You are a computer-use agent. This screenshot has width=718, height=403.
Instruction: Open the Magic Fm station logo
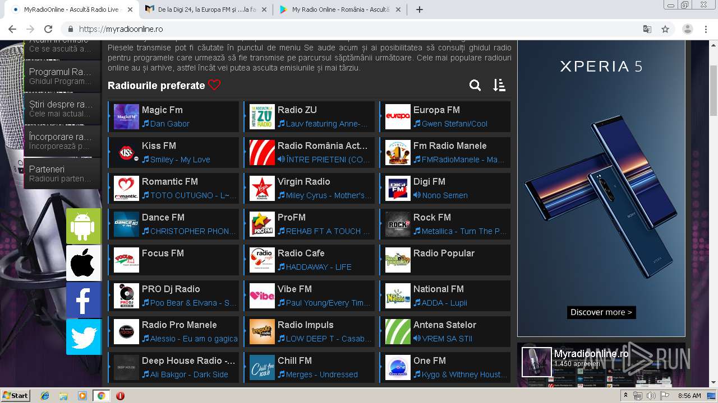click(x=126, y=116)
